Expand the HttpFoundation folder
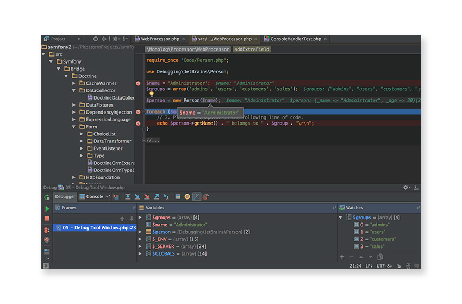This screenshot has width=462, height=304. 74,177
